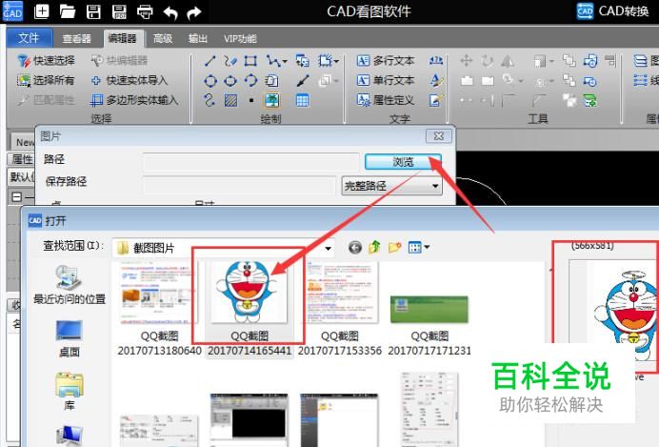This screenshot has width=659, height=447.
Task: Click Polygon Entity Input (多边形实体输入)
Action: pyautogui.click(x=134, y=100)
